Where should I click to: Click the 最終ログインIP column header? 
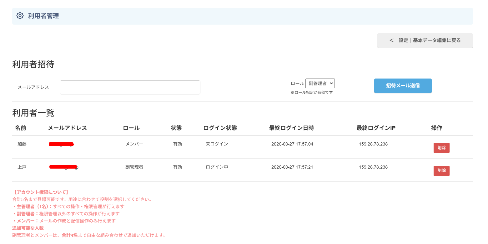coord(376,128)
